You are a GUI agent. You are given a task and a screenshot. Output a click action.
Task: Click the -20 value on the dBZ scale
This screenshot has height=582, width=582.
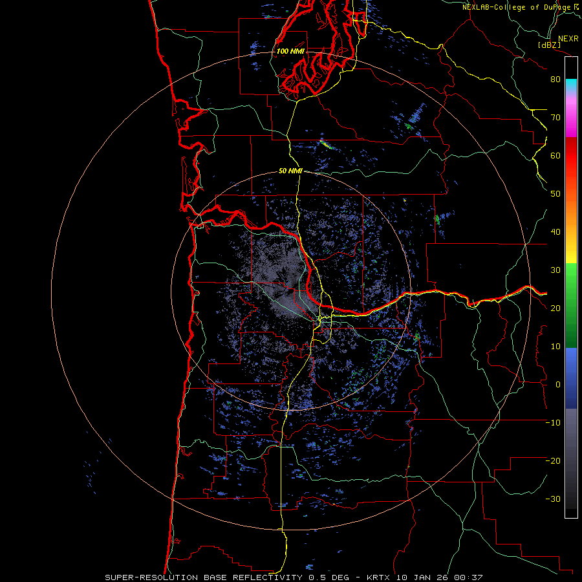click(x=553, y=461)
